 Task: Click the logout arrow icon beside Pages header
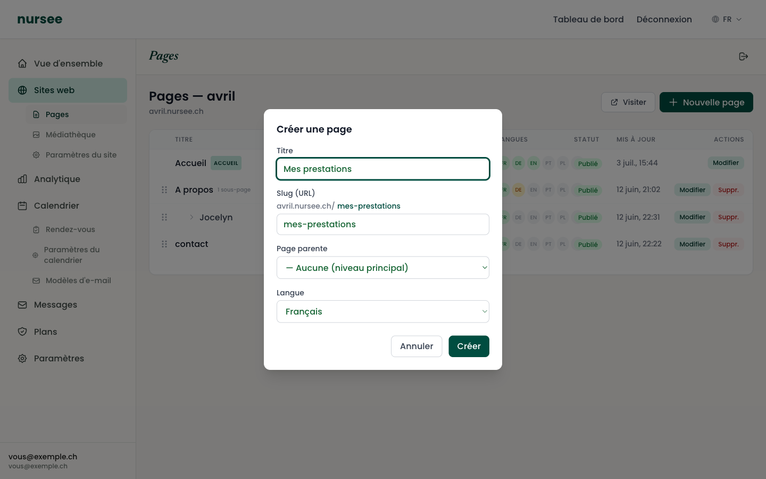(744, 56)
